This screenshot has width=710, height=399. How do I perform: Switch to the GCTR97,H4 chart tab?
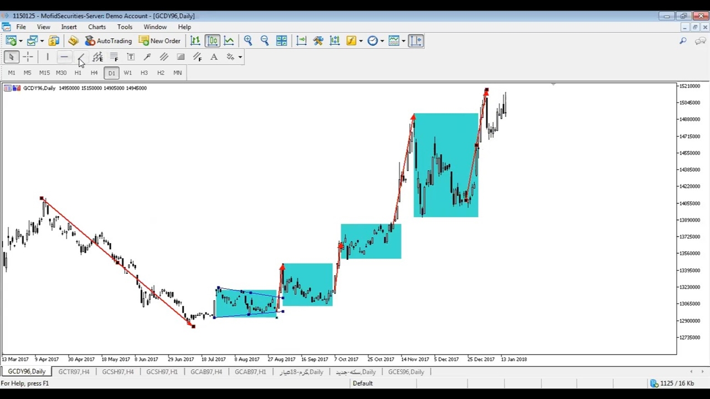point(74,372)
